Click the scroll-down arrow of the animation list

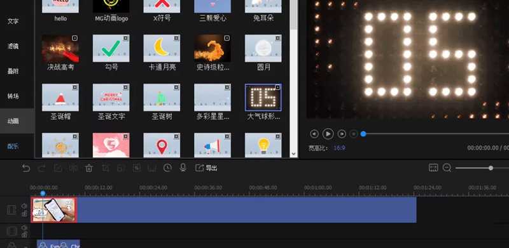[294, 154]
